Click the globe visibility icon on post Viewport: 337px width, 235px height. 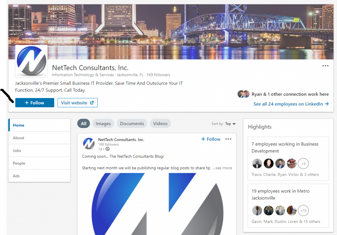coord(108,149)
